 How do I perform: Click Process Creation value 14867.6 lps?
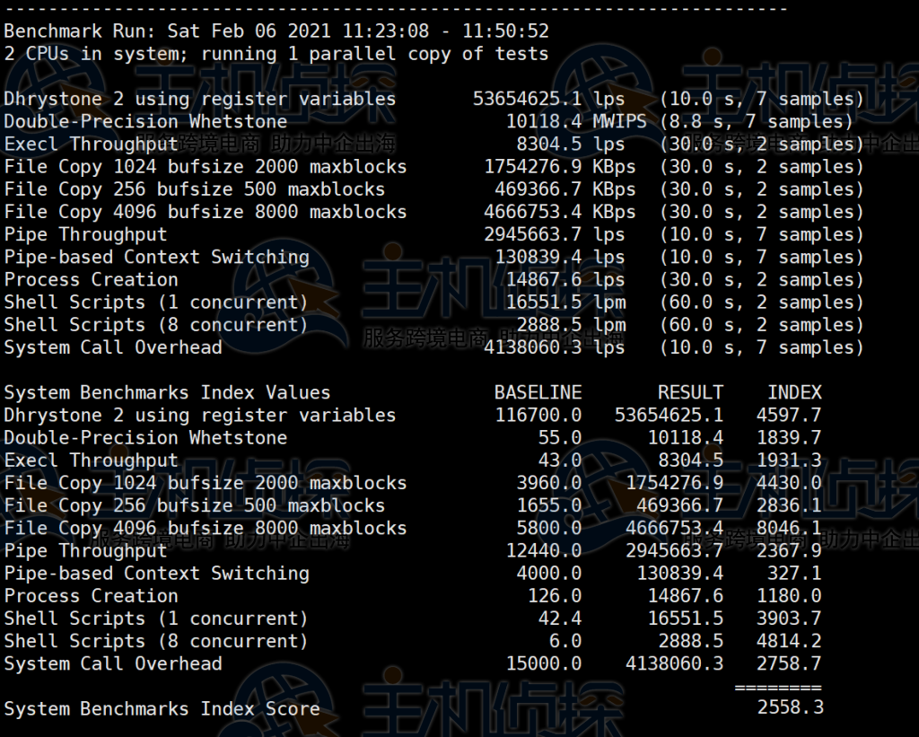click(565, 280)
